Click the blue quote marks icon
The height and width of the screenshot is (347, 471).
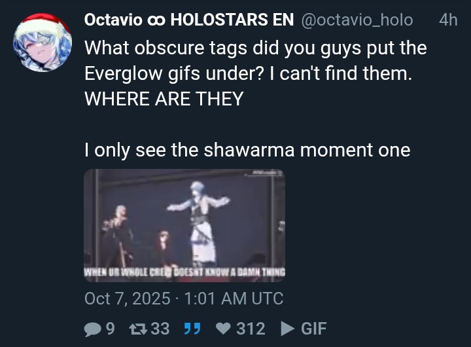click(x=192, y=329)
